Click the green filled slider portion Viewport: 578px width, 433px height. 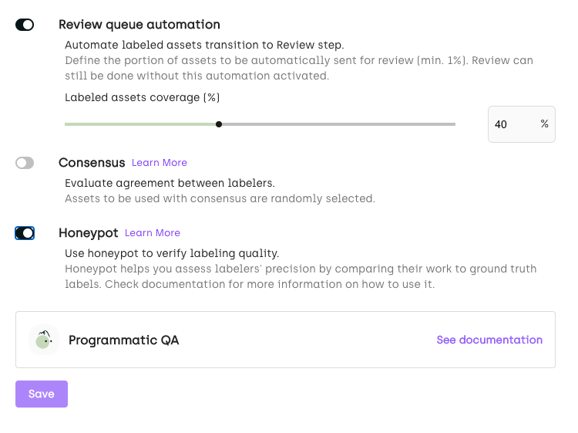[139, 124]
